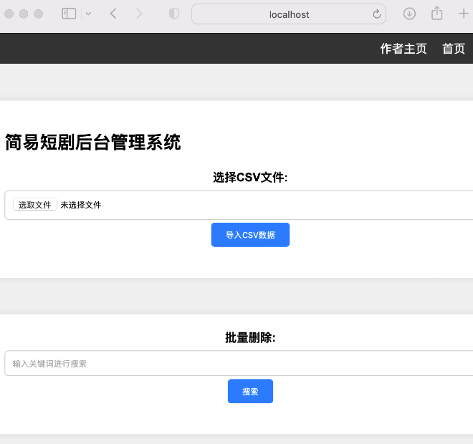473x444 pixels.
Task: Click the 未选择文件 file status text
Action: 81,205
